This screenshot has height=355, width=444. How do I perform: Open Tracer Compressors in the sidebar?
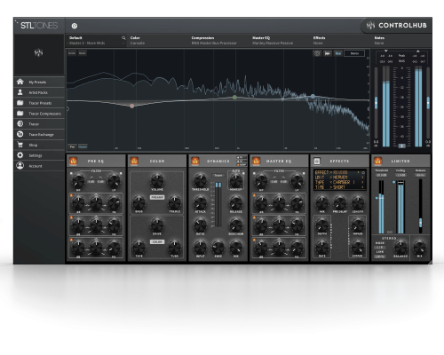pyautogui.click(x=39, y=114)
